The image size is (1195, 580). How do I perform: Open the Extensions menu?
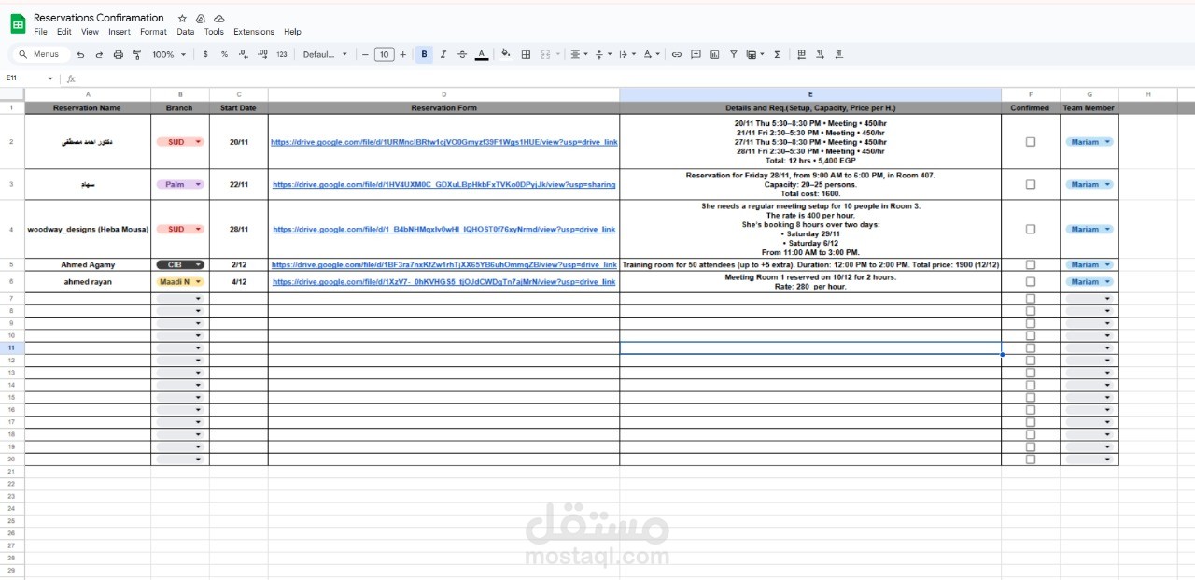pos(254,32)
